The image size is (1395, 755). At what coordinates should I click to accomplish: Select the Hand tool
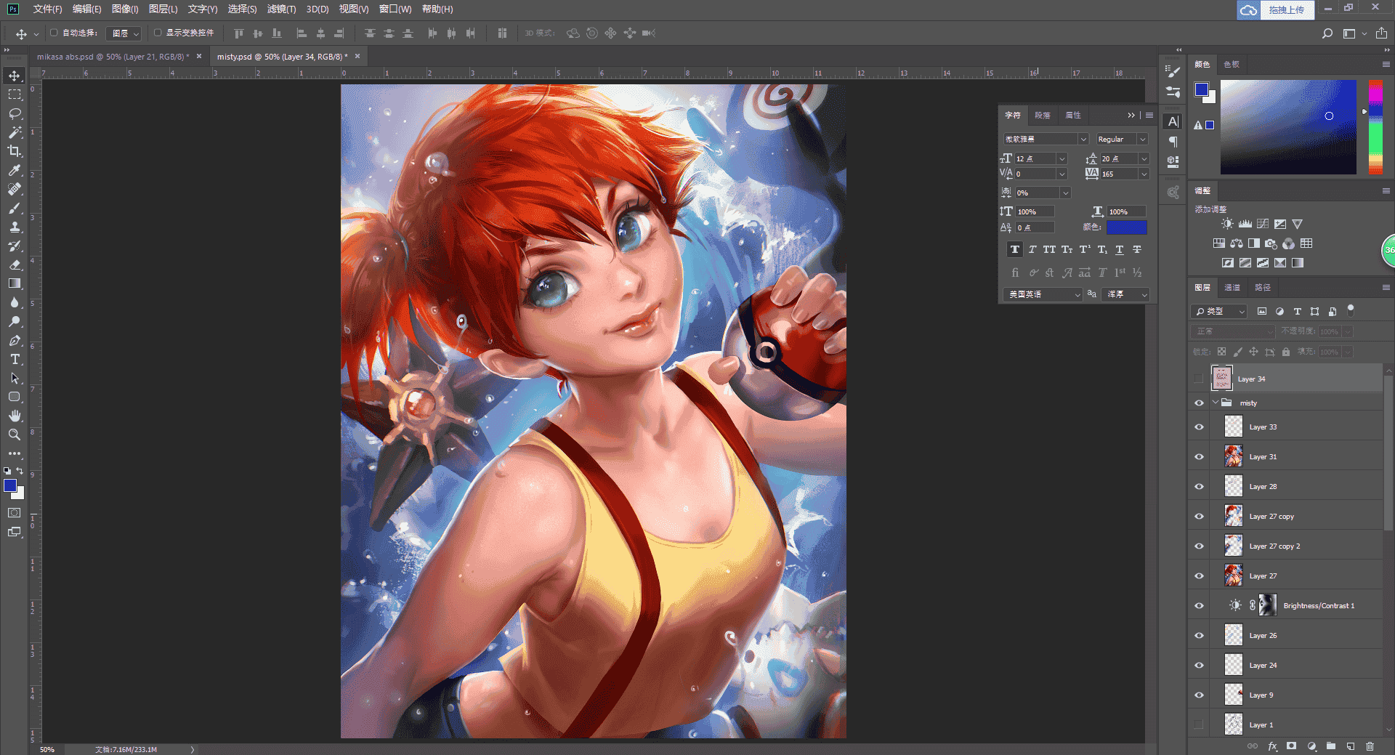coord(15,416)
